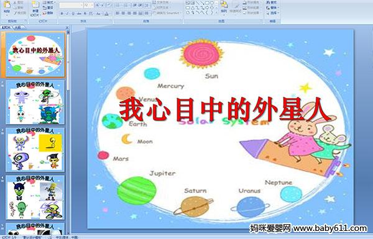Viewport: 373px width, 239px height.
Task: Click the Select button in editing group
Action: click(x=272, y=13)
